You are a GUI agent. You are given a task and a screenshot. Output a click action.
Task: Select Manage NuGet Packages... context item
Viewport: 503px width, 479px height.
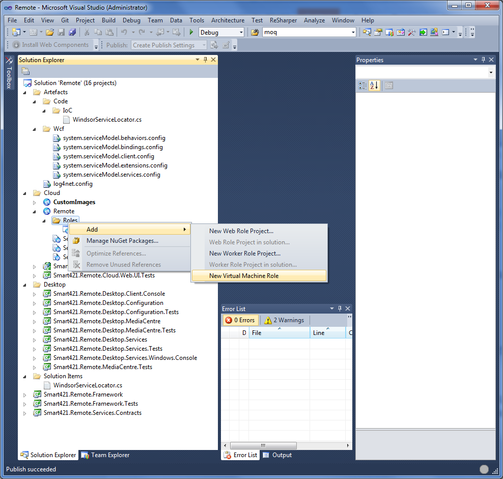pyautogui.click(x=130, y=241)
